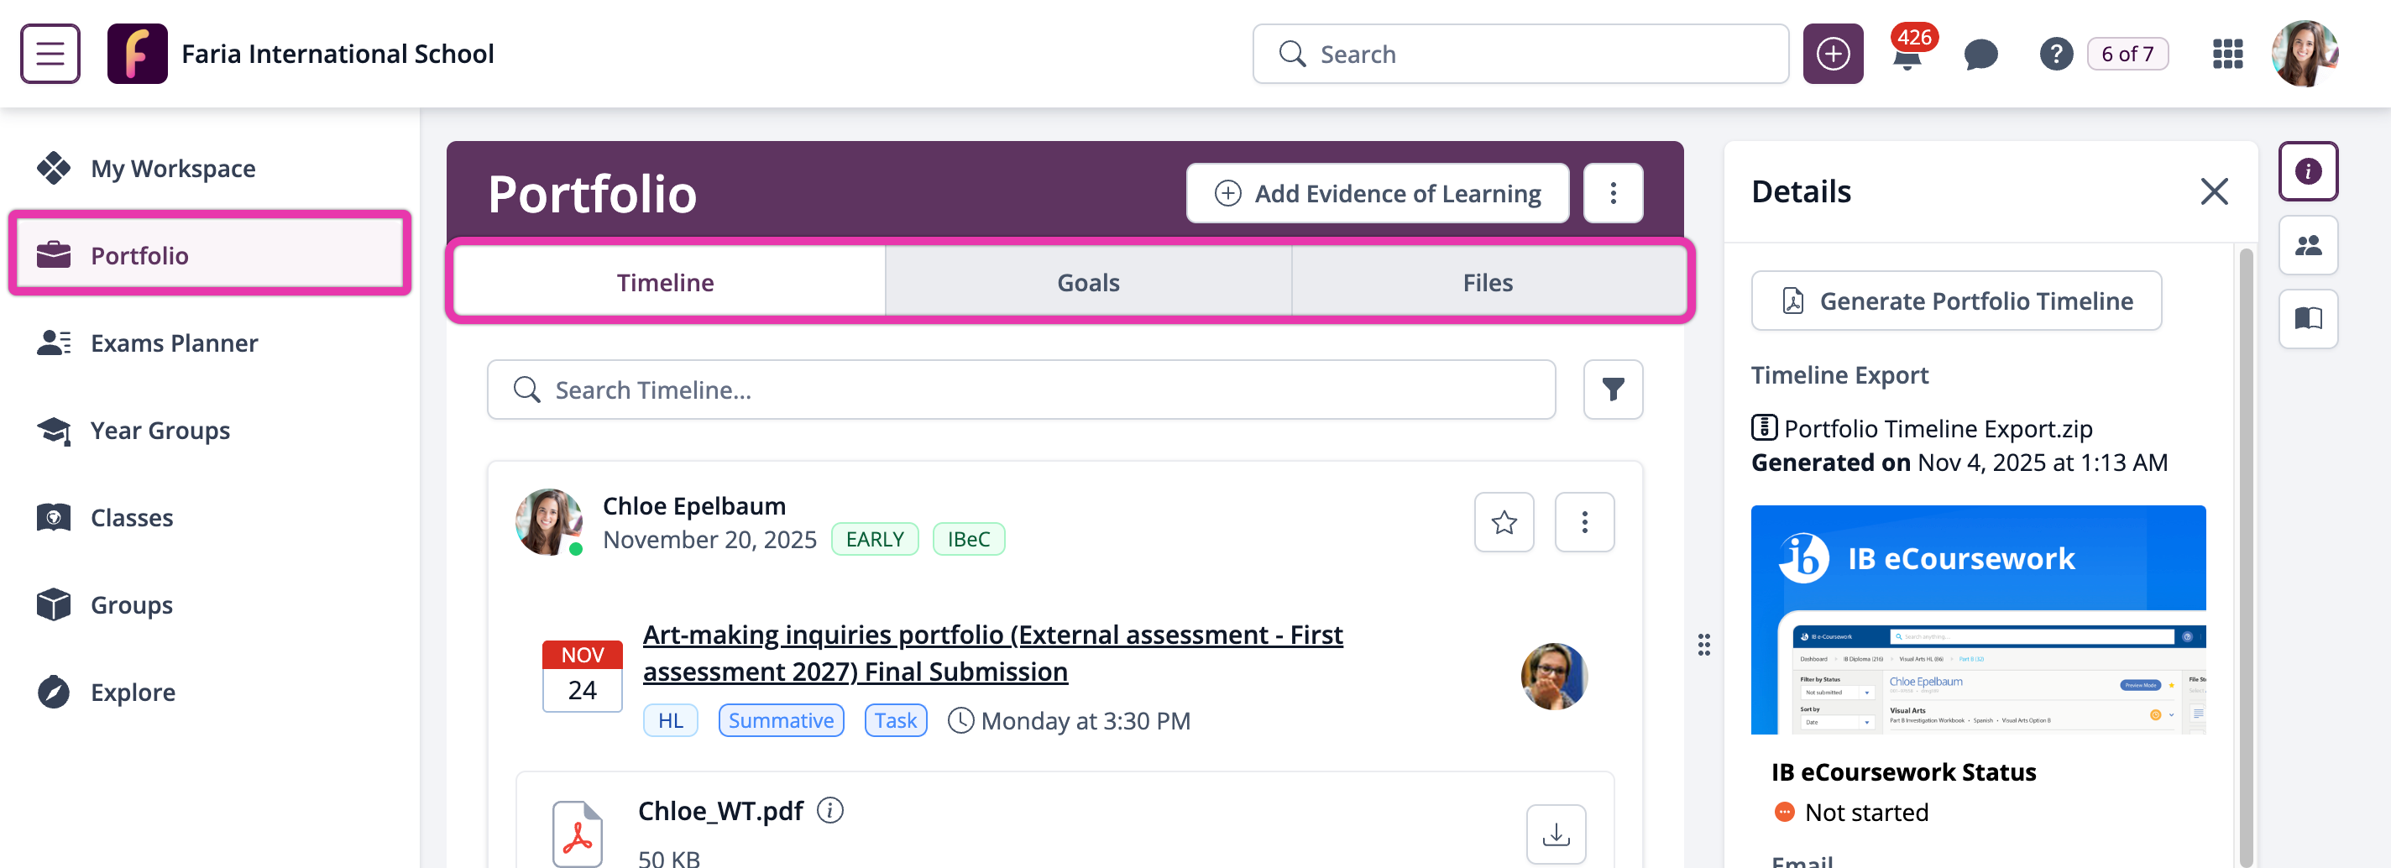Viewport: 2391px width, 868px height.
Task: Toggle the star on Chloe's timeline post
Action: point(1504,523)
